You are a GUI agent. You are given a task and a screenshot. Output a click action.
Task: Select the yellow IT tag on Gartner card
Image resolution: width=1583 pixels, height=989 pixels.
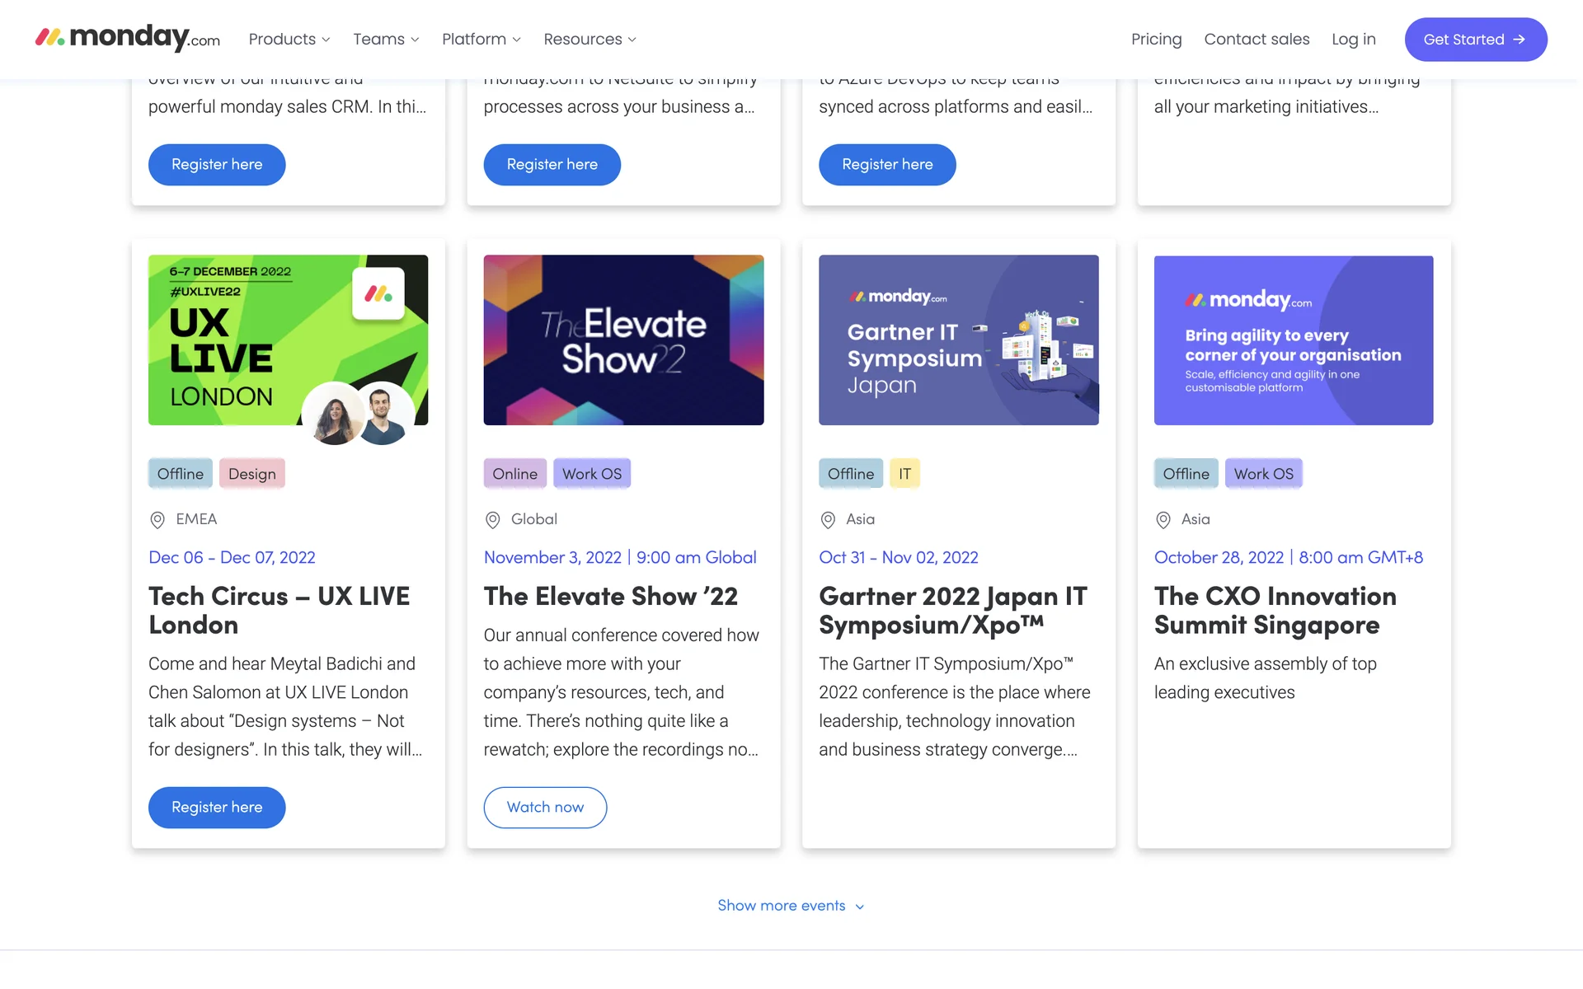(x=904, y=474)
